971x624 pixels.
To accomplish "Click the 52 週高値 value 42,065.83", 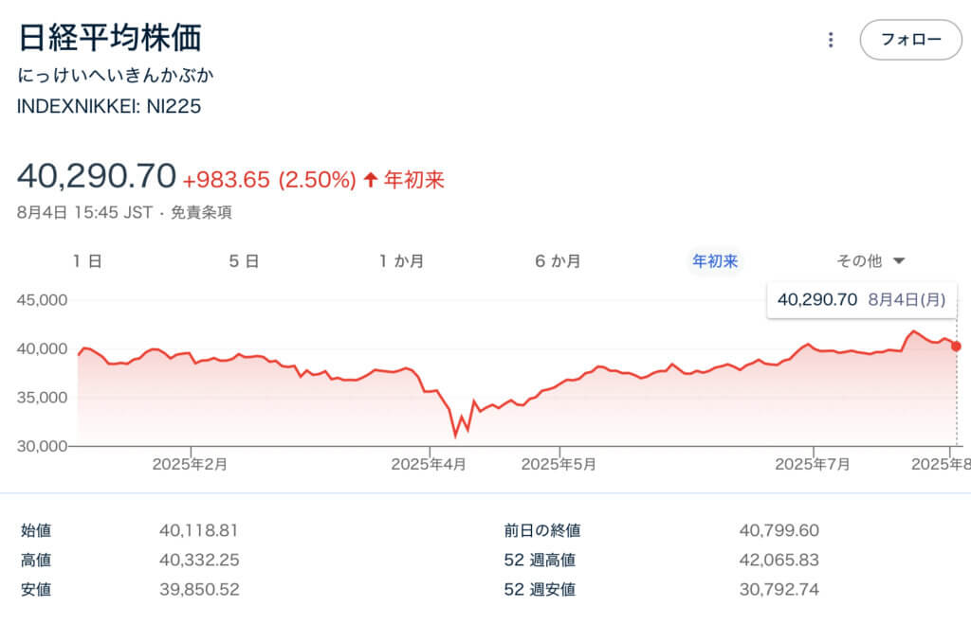I will point(779,560).
